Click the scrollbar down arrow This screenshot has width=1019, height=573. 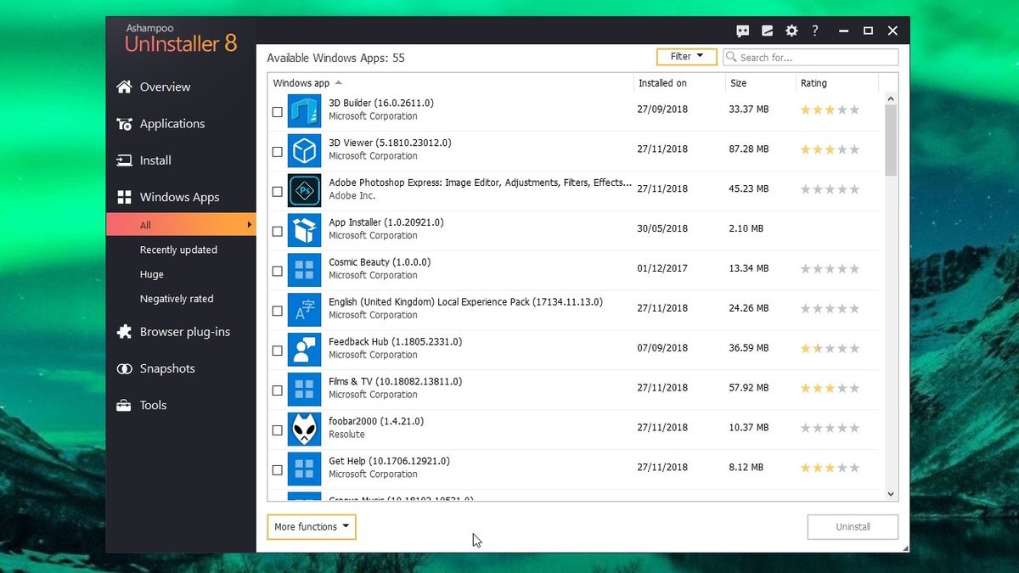(891, 494)
